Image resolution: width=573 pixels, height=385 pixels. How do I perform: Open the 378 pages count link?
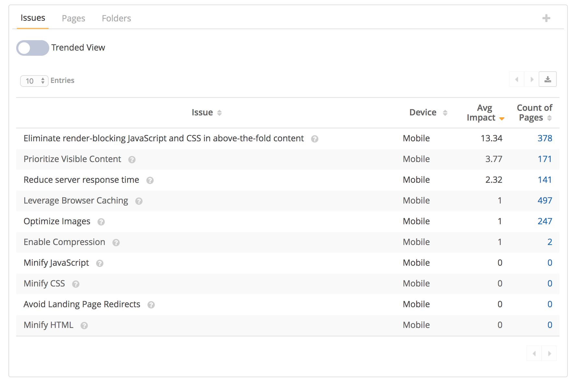[x=544, y=138]
